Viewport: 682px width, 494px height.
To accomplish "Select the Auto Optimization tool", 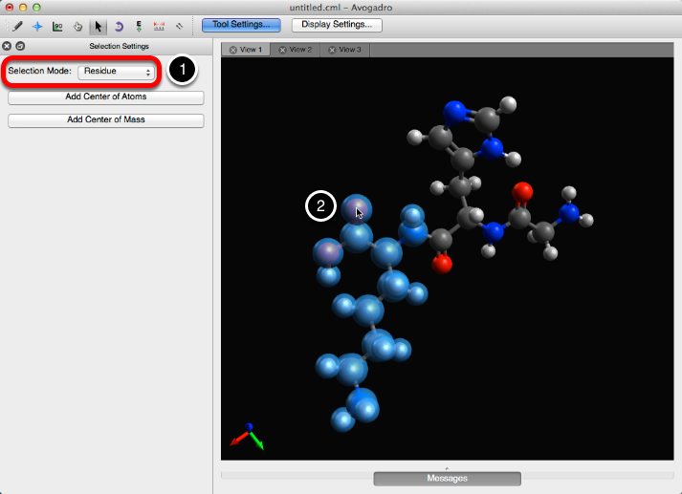I will tap(139, 26).
